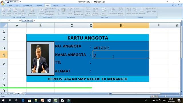Screen dimensions: 183x103
Task: Switch to the 'data' sheet tab
Action: coord(11,94)
